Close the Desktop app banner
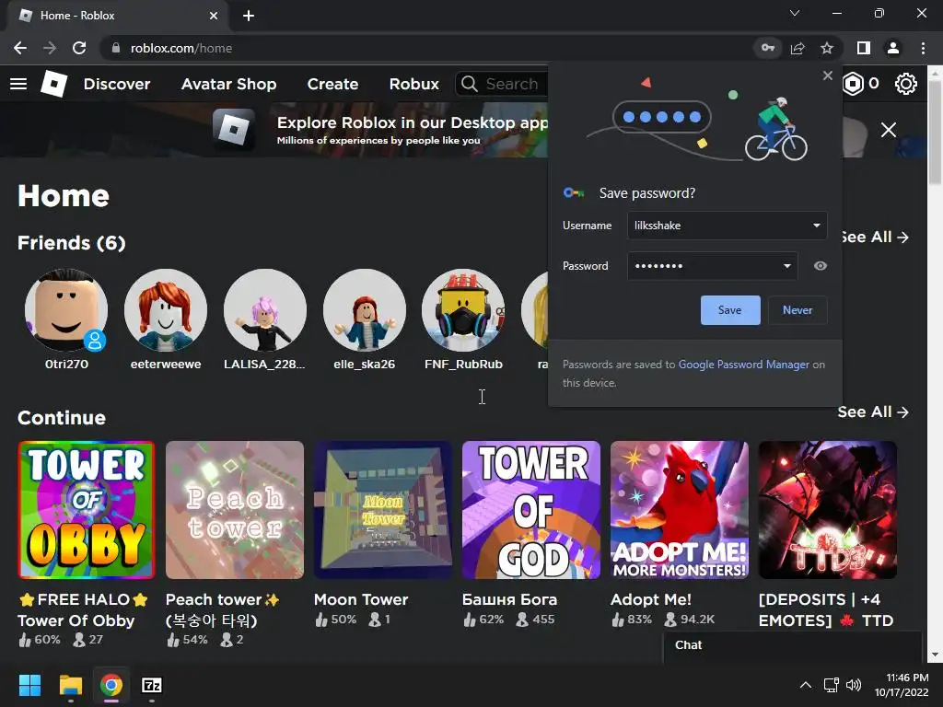Viewport: 943px width, 707px height. tap(889, 130)
